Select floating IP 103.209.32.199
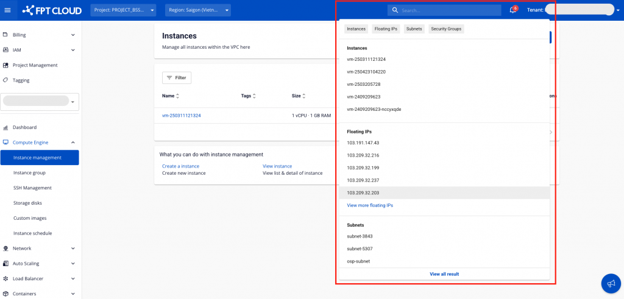This screenshot has height=299, width=624. (444, 168)
